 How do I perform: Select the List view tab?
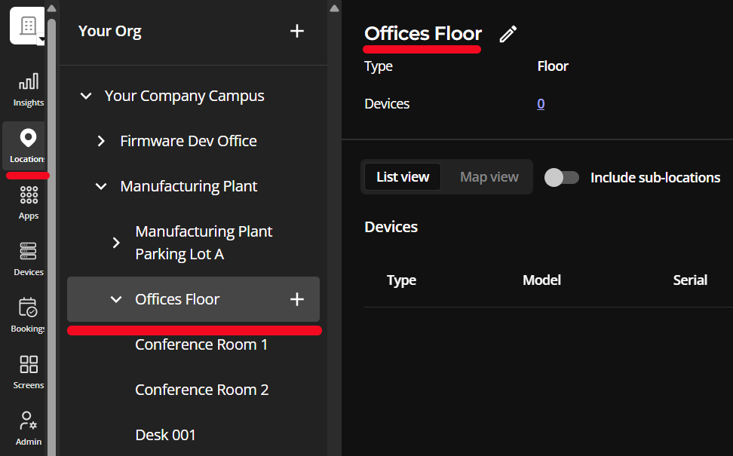(403, 176)
